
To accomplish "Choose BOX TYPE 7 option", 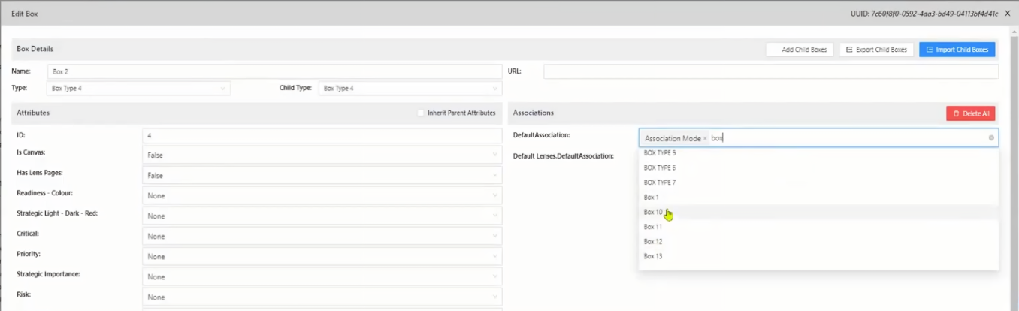I will point(660,183).
